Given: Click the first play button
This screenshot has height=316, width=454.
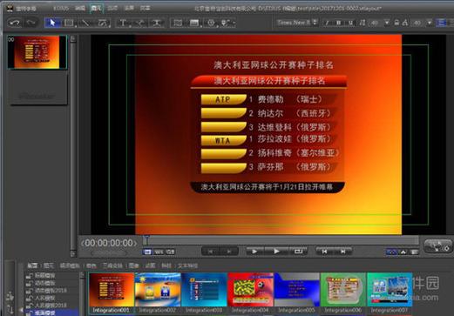Looking at the screenshot, I should click(x=254, y=252).
